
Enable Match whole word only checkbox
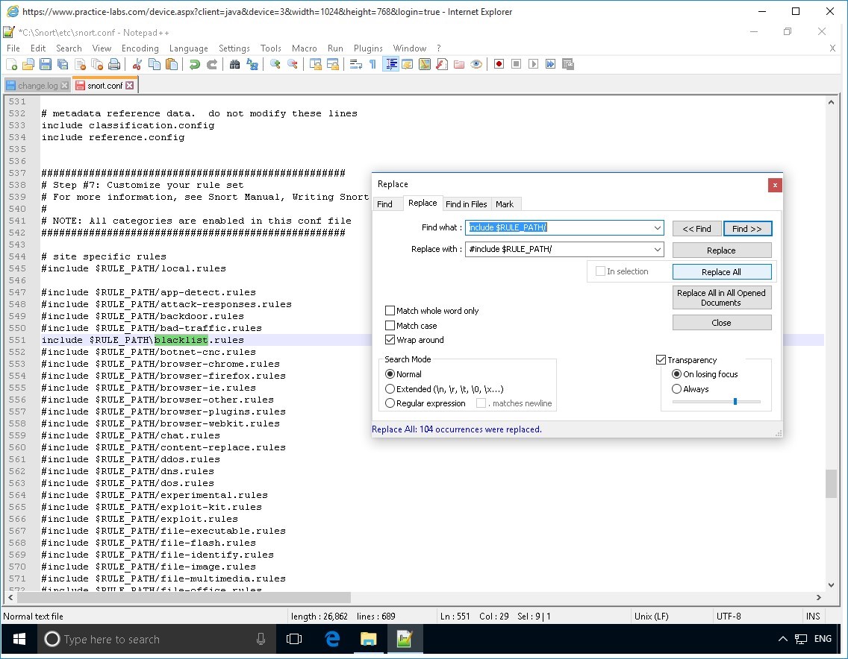[x=390, y=311]
